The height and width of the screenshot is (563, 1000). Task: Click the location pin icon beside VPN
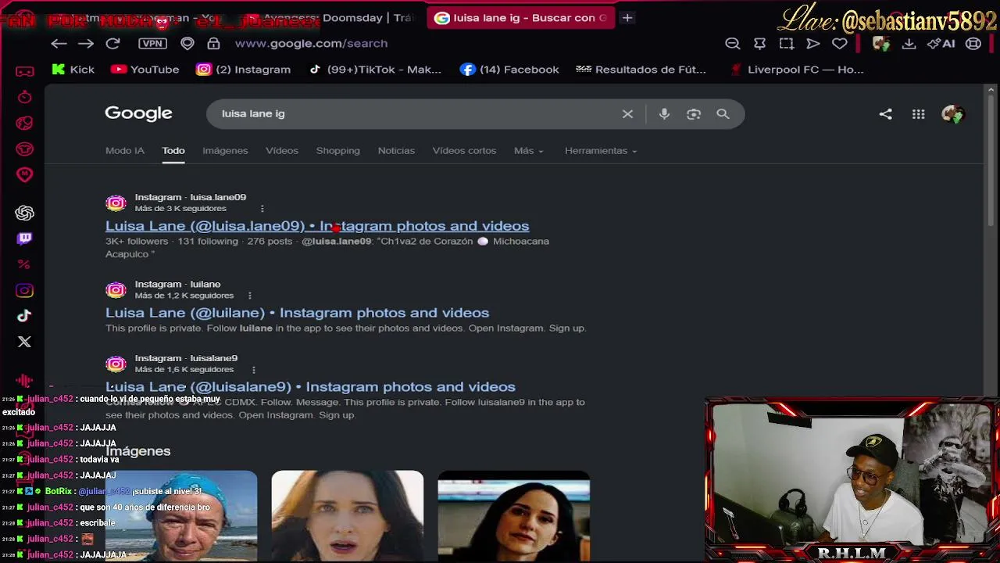tap(187, 44)
